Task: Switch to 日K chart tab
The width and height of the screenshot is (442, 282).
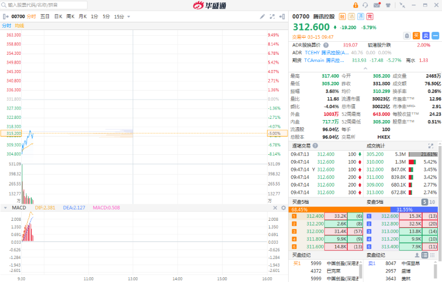Action: (58, 16)
